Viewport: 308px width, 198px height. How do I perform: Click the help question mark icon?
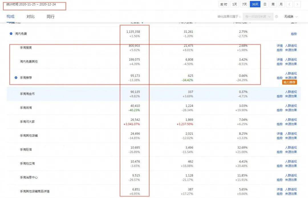coord(276,17)
